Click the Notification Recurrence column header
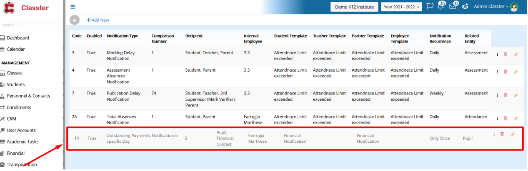 pos(440,39)
